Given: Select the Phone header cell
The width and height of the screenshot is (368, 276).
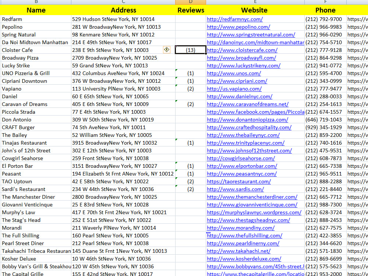Looking at the screenshot, I should (x=325, y=10).
